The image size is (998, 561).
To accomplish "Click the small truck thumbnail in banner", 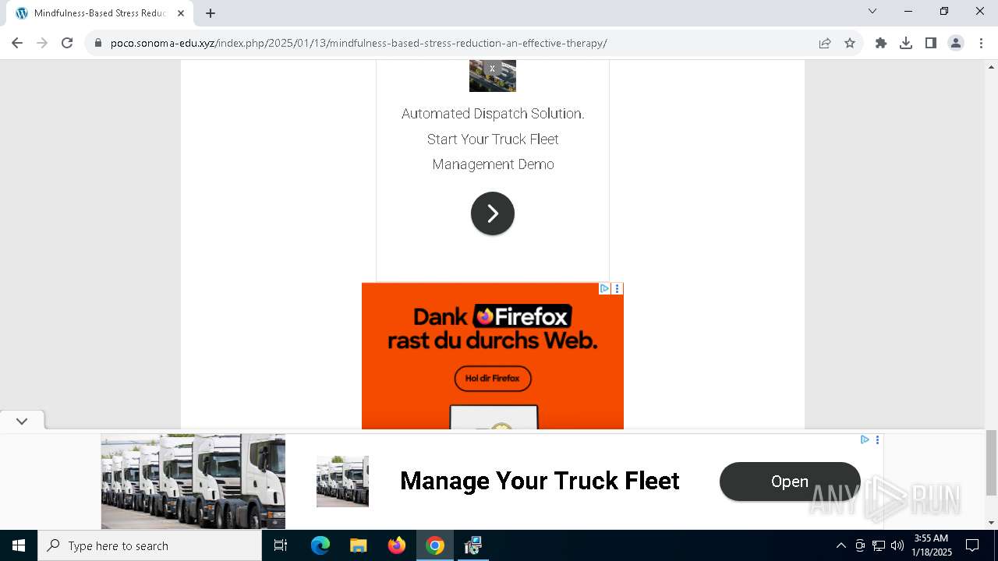I will pyautogui.click(x=342, y=482).
